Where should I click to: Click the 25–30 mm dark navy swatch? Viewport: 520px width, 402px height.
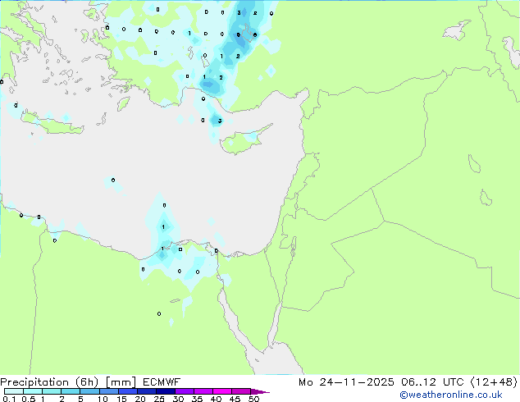[x=166, y=391]
